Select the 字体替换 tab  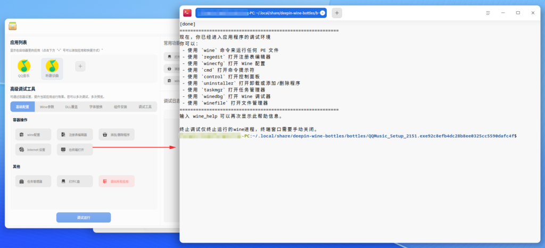[96, 107]
